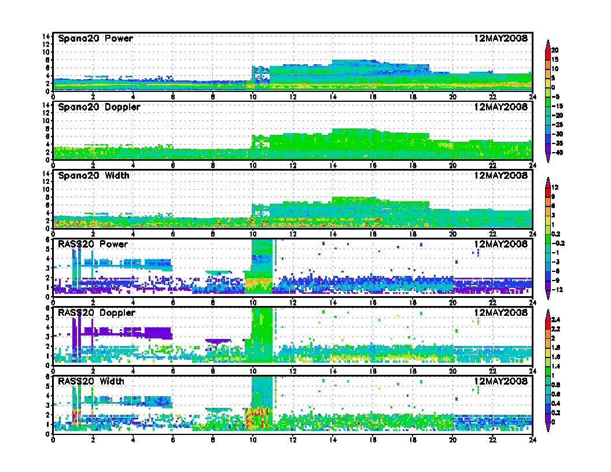This screenshot has height=472, width=611.
Task: Click x-axis tick "20" under Spano20 Width panel
Action: 453,234
